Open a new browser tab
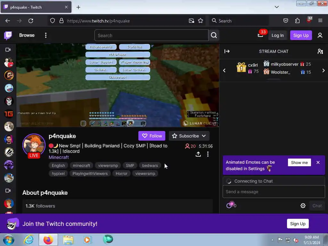The width and height of the screenshot is (328, 246). (x=78, y=7)
